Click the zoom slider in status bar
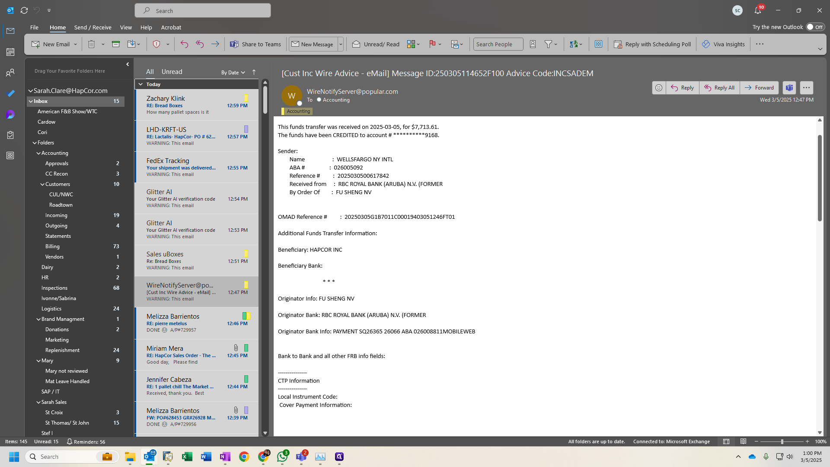The width and height of the screenshot is (830, 467). click(782, 441)
